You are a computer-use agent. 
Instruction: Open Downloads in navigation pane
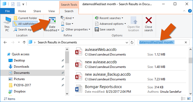click(x=21, y=67)
